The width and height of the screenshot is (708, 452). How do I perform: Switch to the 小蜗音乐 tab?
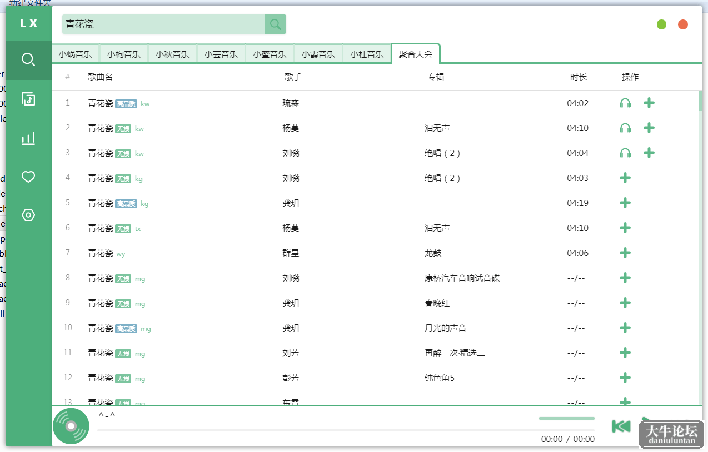75,54
